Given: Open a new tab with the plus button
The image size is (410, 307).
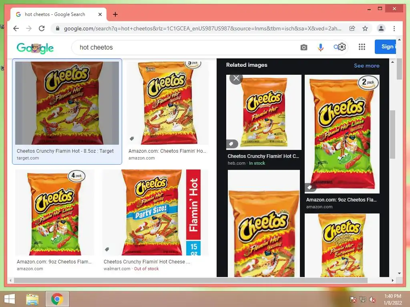Looking at the screenshot, I should click(115, 14).
